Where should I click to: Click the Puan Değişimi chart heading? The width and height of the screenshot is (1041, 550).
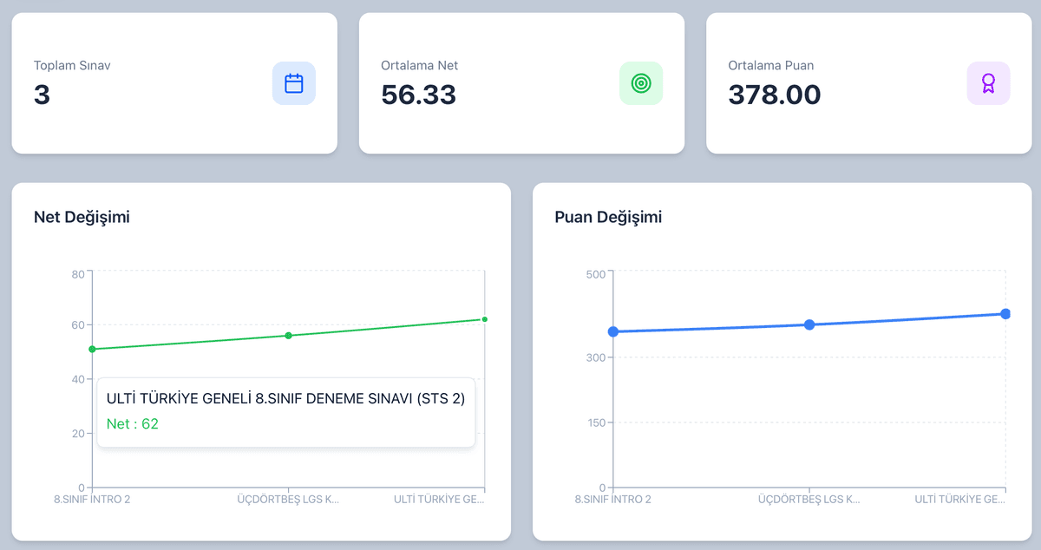tap(607, 217)
